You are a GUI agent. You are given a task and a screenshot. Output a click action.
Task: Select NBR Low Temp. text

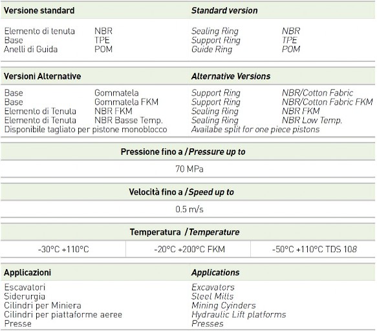coord(312,120)
